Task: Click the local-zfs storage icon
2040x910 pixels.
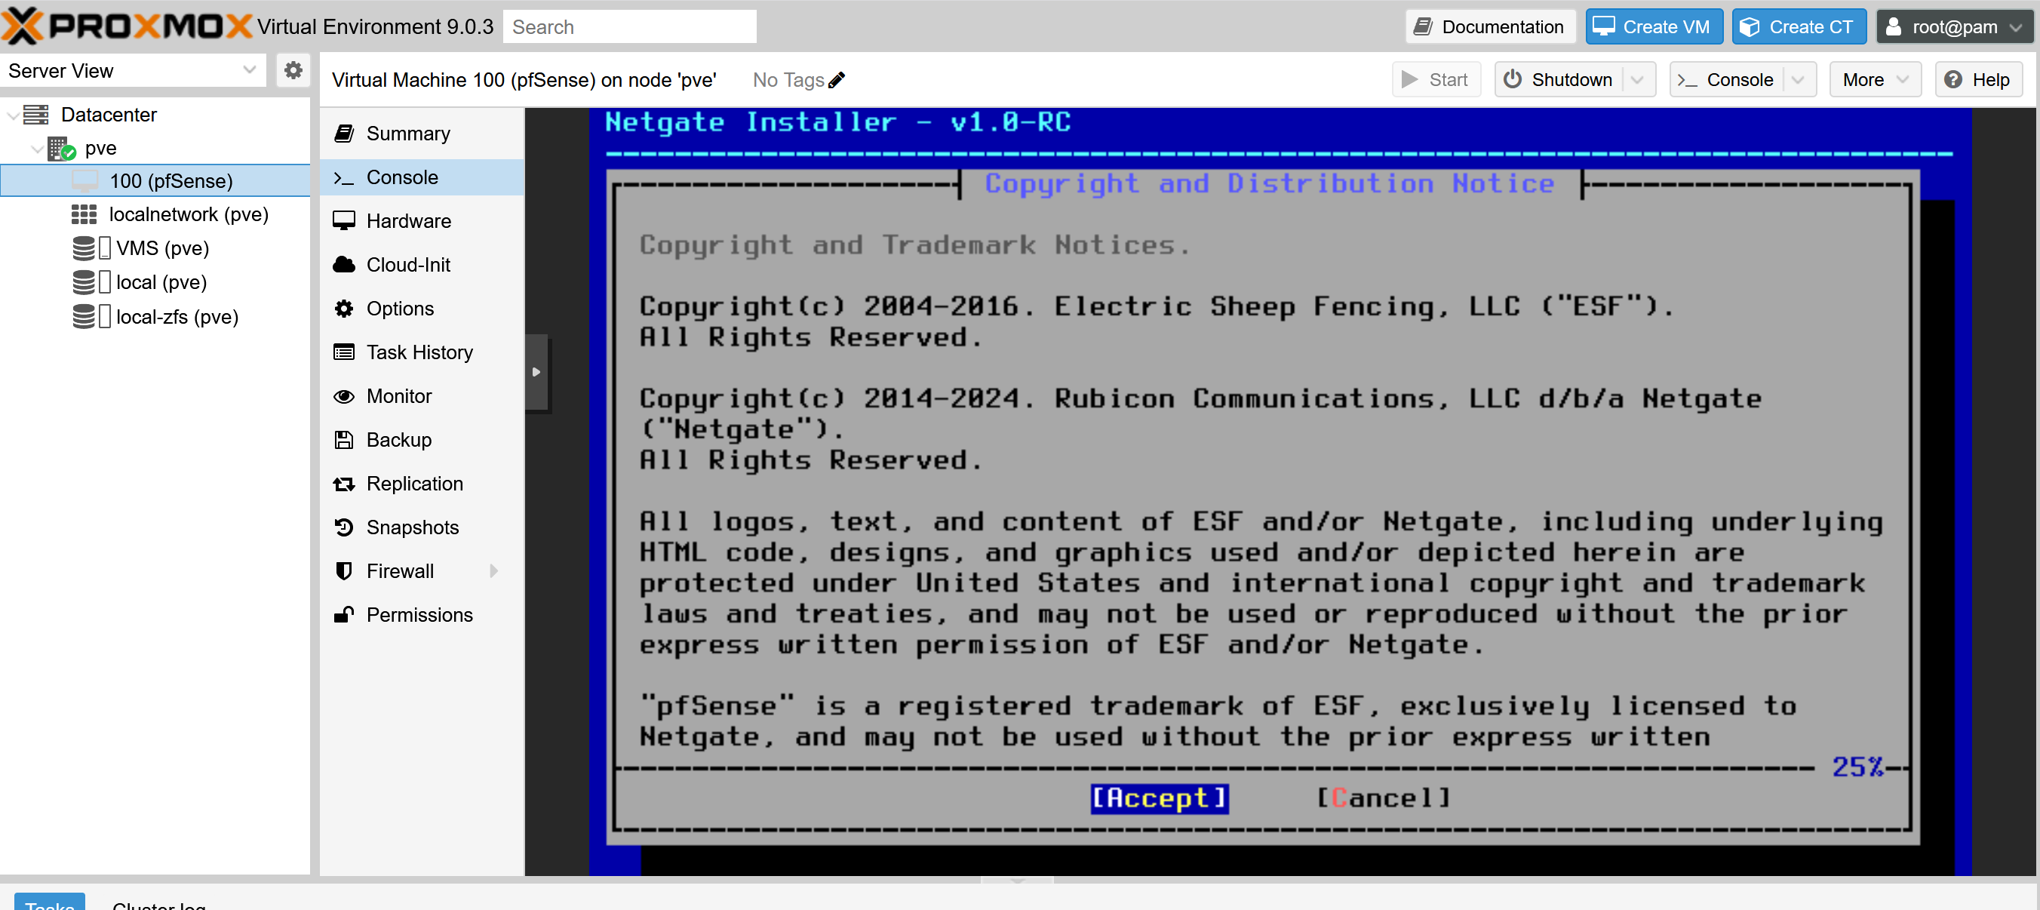Action: (83, 317)
